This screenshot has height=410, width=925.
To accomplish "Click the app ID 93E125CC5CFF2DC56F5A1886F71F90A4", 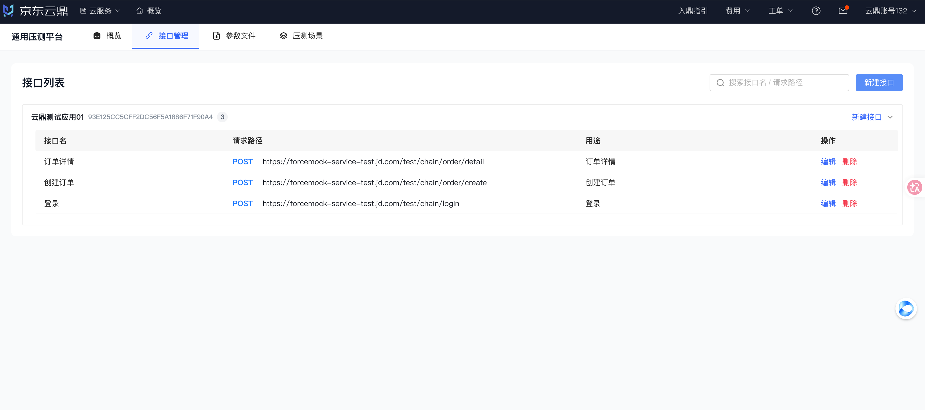I will tap(150, 117).
